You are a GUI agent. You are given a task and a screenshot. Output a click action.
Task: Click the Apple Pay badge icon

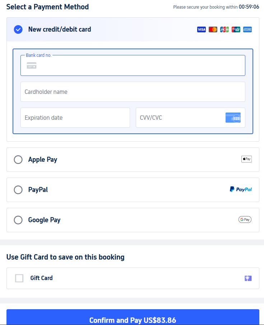(x=246, y=159)
